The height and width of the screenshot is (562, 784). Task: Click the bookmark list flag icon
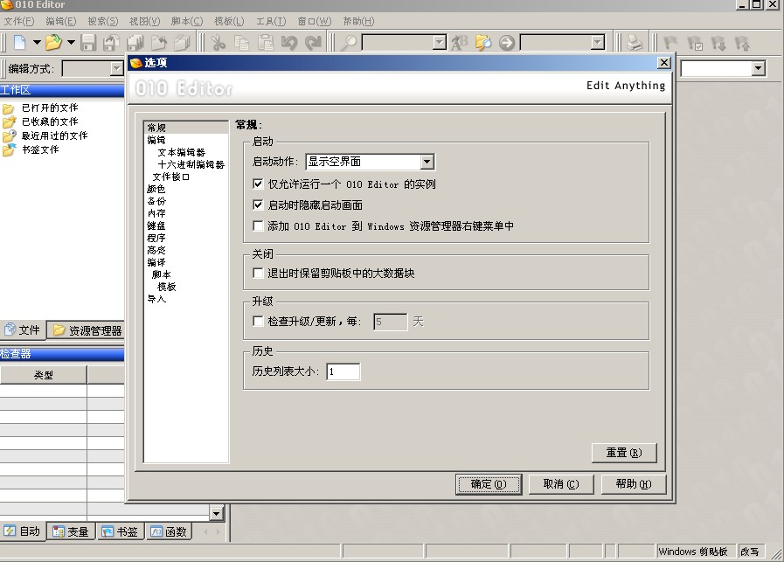click(695, 43)
